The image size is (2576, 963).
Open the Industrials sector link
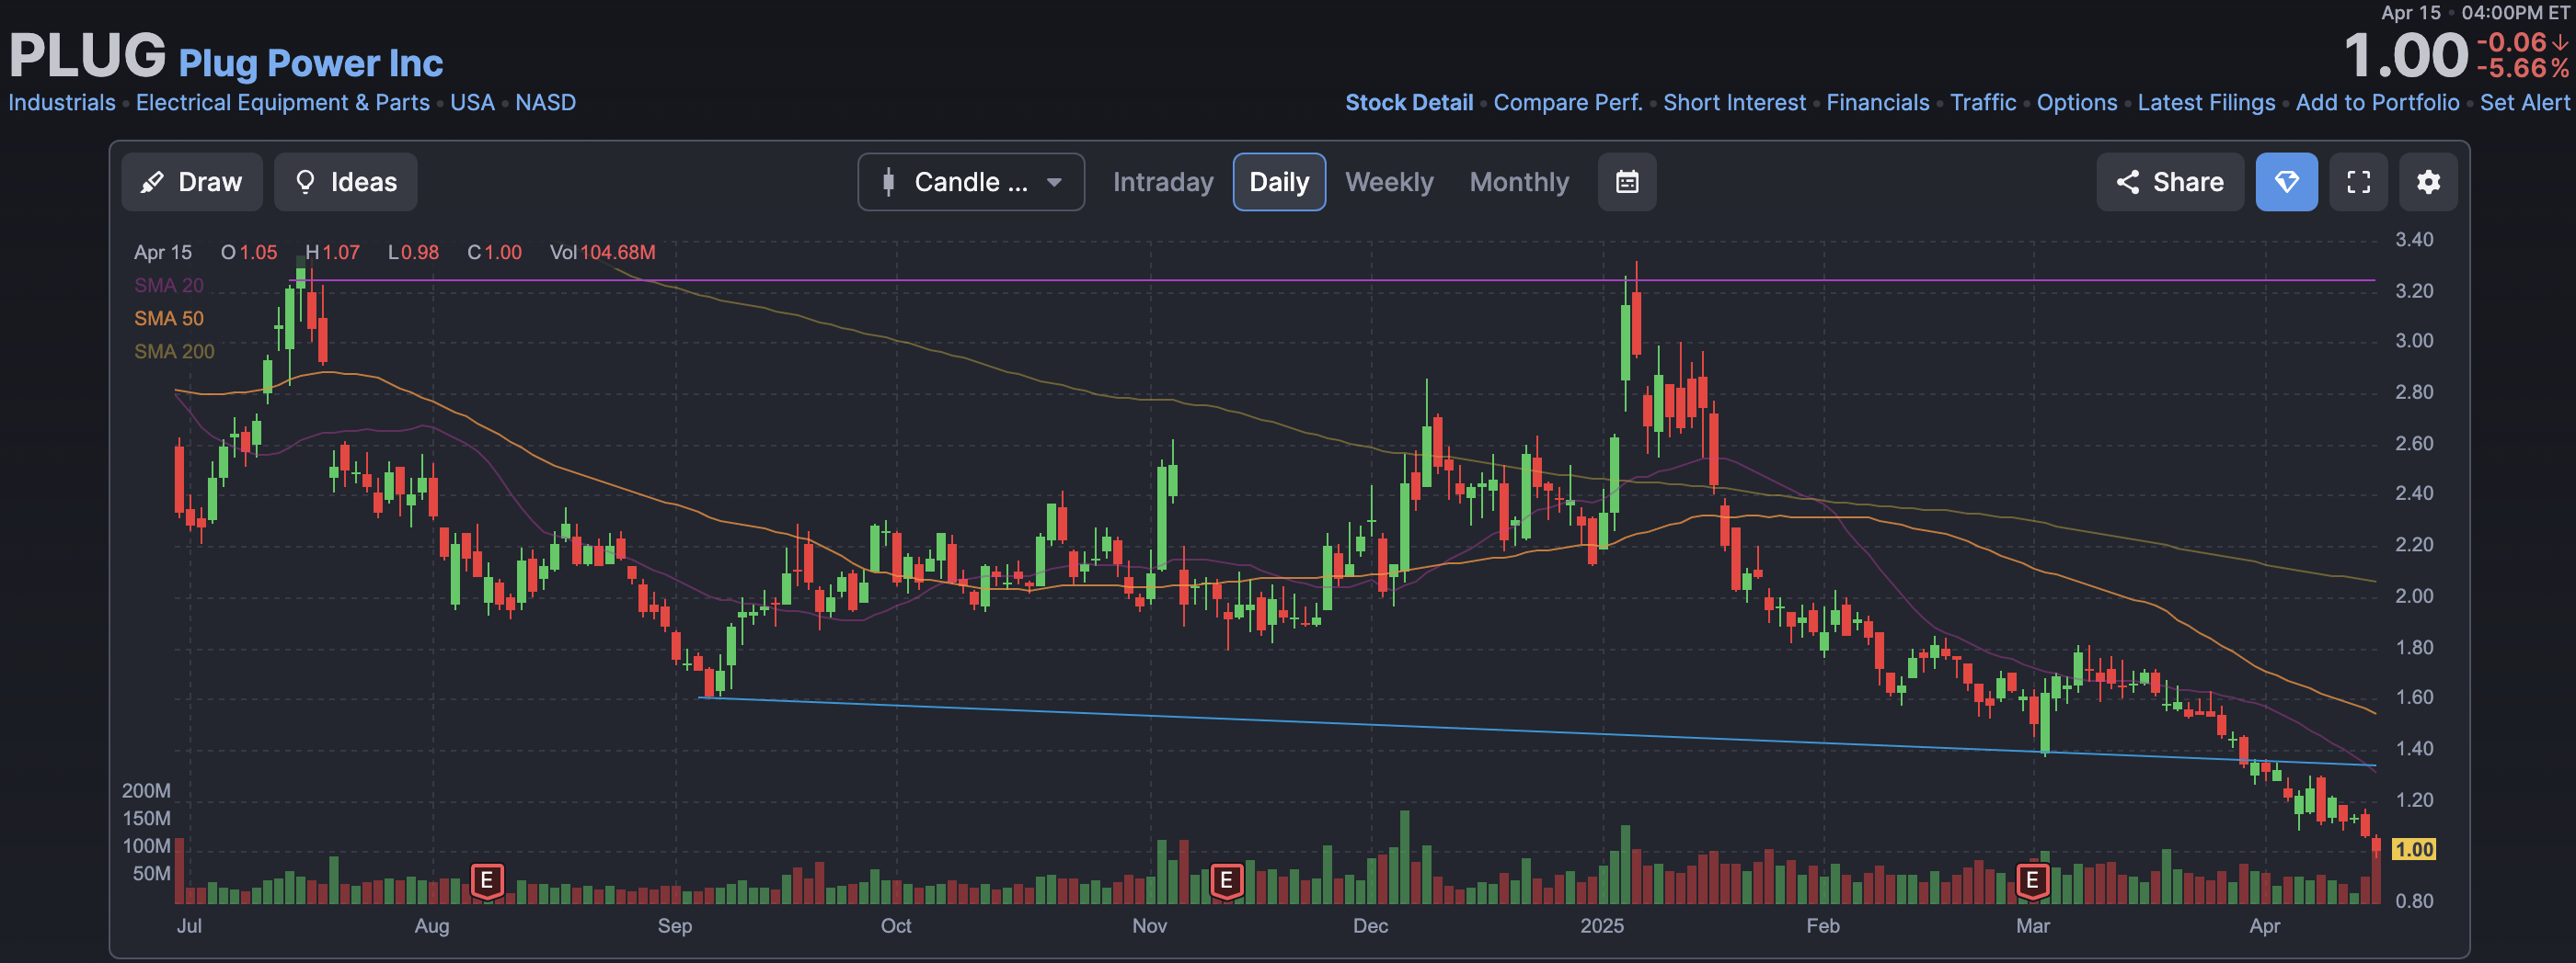coord(62,103)
